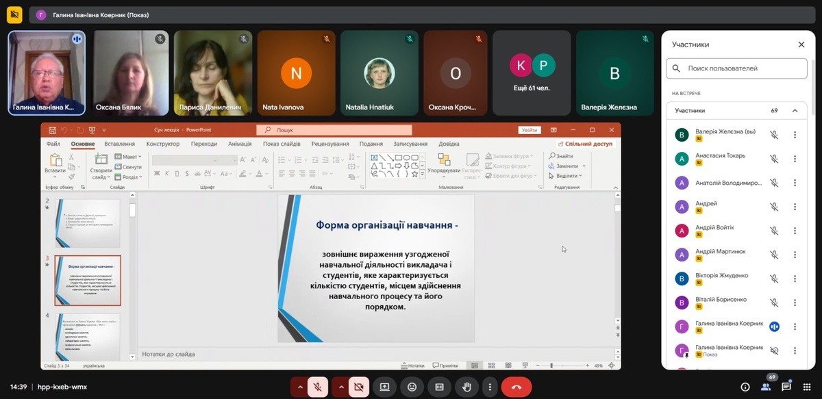Click the Увійти sign-in button
The width and height of the screenshot is (822, 399).
click(x=530, y=130)
